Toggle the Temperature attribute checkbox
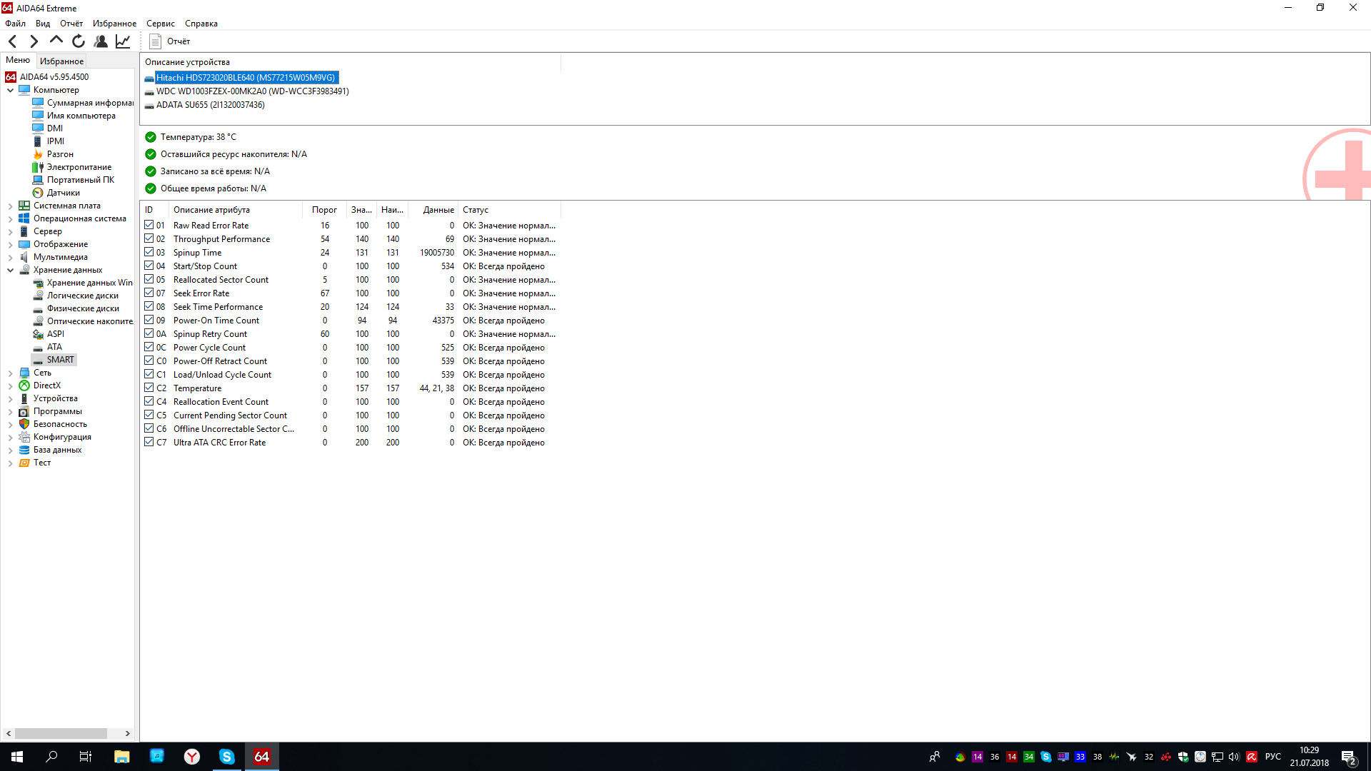The image size is (1371, 771). [149, 388]
